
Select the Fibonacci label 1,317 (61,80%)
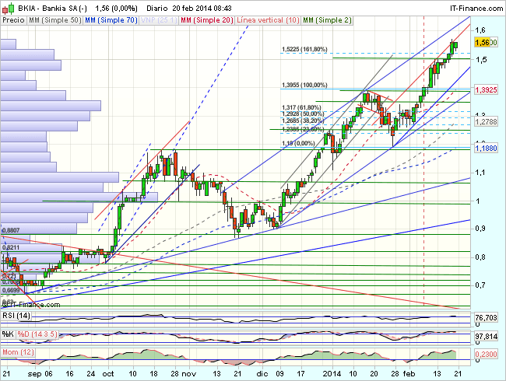click(x=301, y=107)
